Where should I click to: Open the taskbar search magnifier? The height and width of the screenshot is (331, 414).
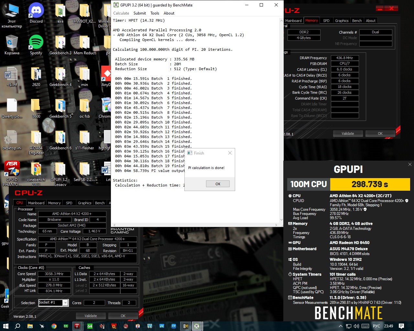tap(17, 326)
